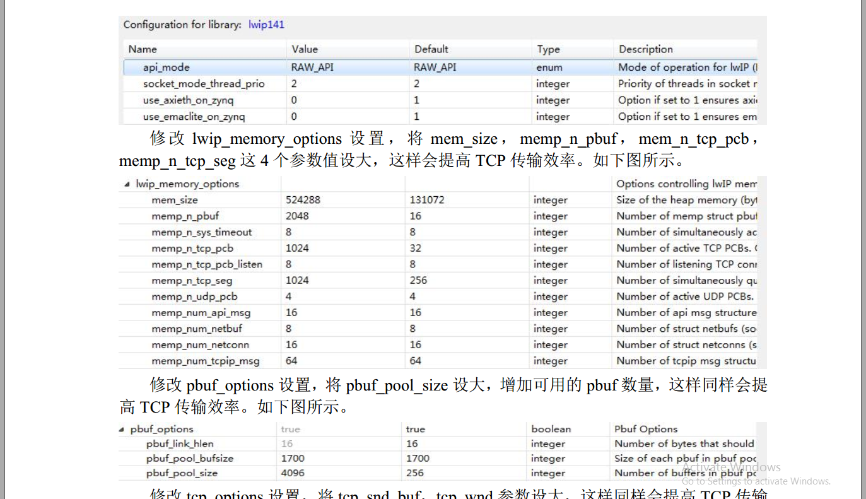The image size is (866, 499).
Task: Open the api_mode Value cell RAW_API
Action: (x=312, y=68)
